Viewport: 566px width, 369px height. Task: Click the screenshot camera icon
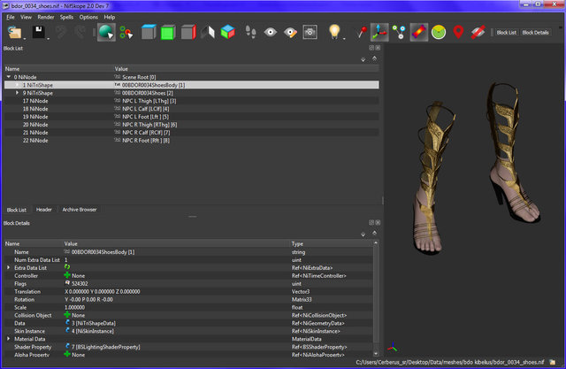(x=310, y=33)
